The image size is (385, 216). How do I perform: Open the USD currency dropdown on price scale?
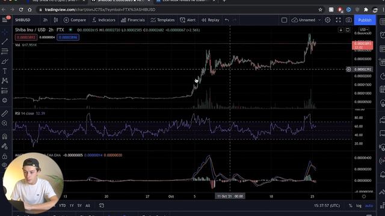[363, 29]
